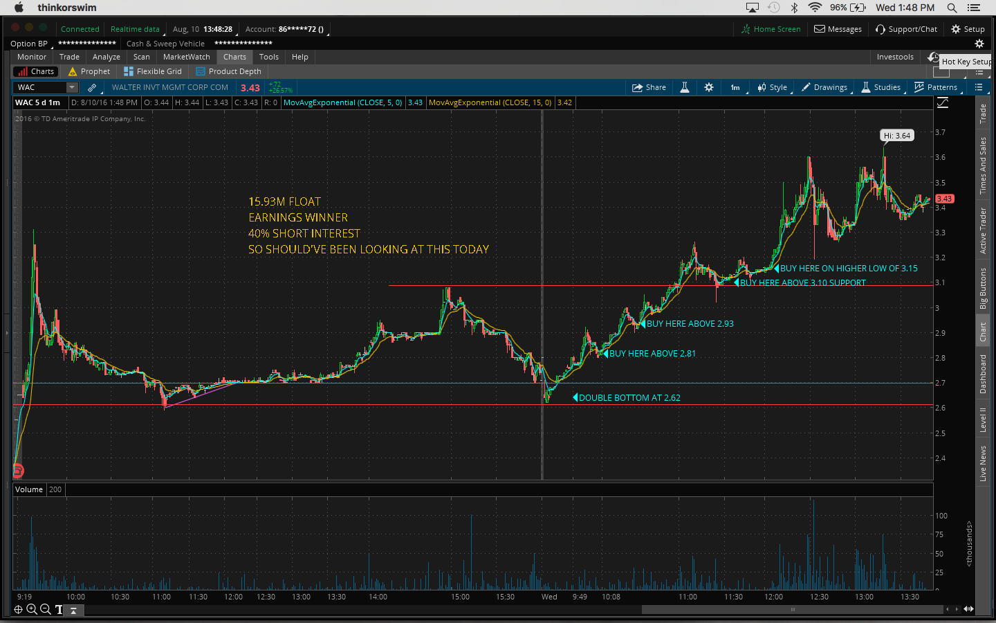Switch to the Trade tab
The image size is (996, 623).
point(69,57)
